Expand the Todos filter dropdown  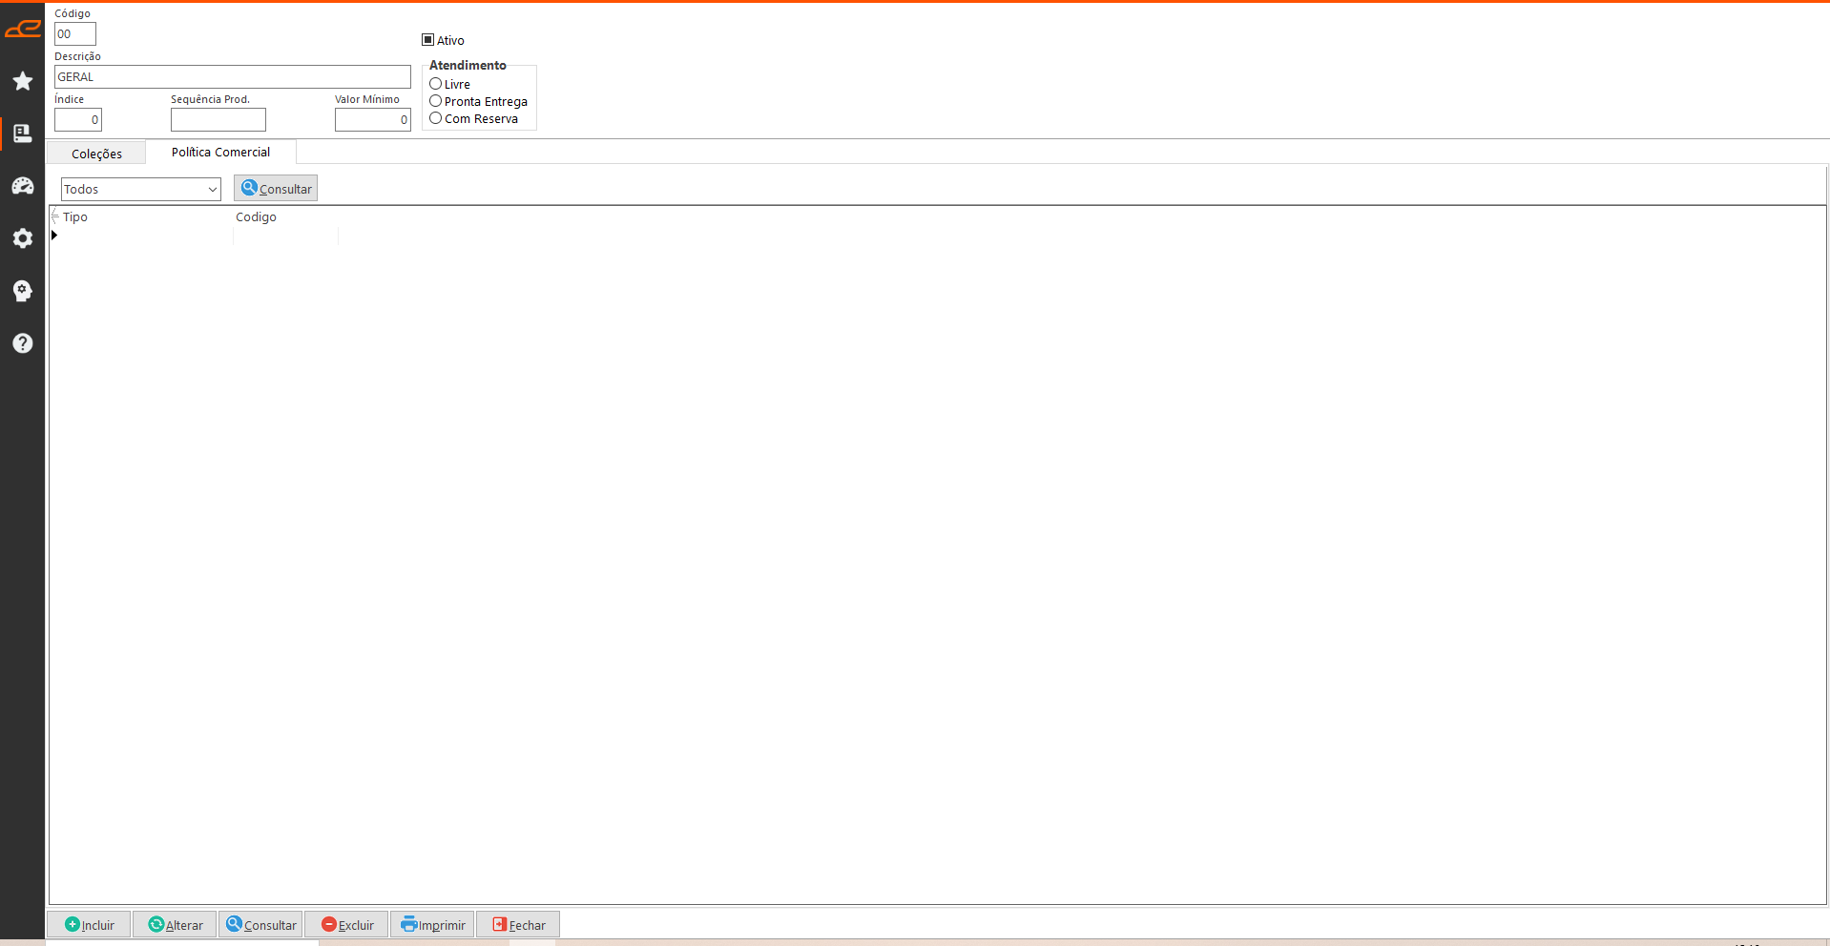pos(141,190)
